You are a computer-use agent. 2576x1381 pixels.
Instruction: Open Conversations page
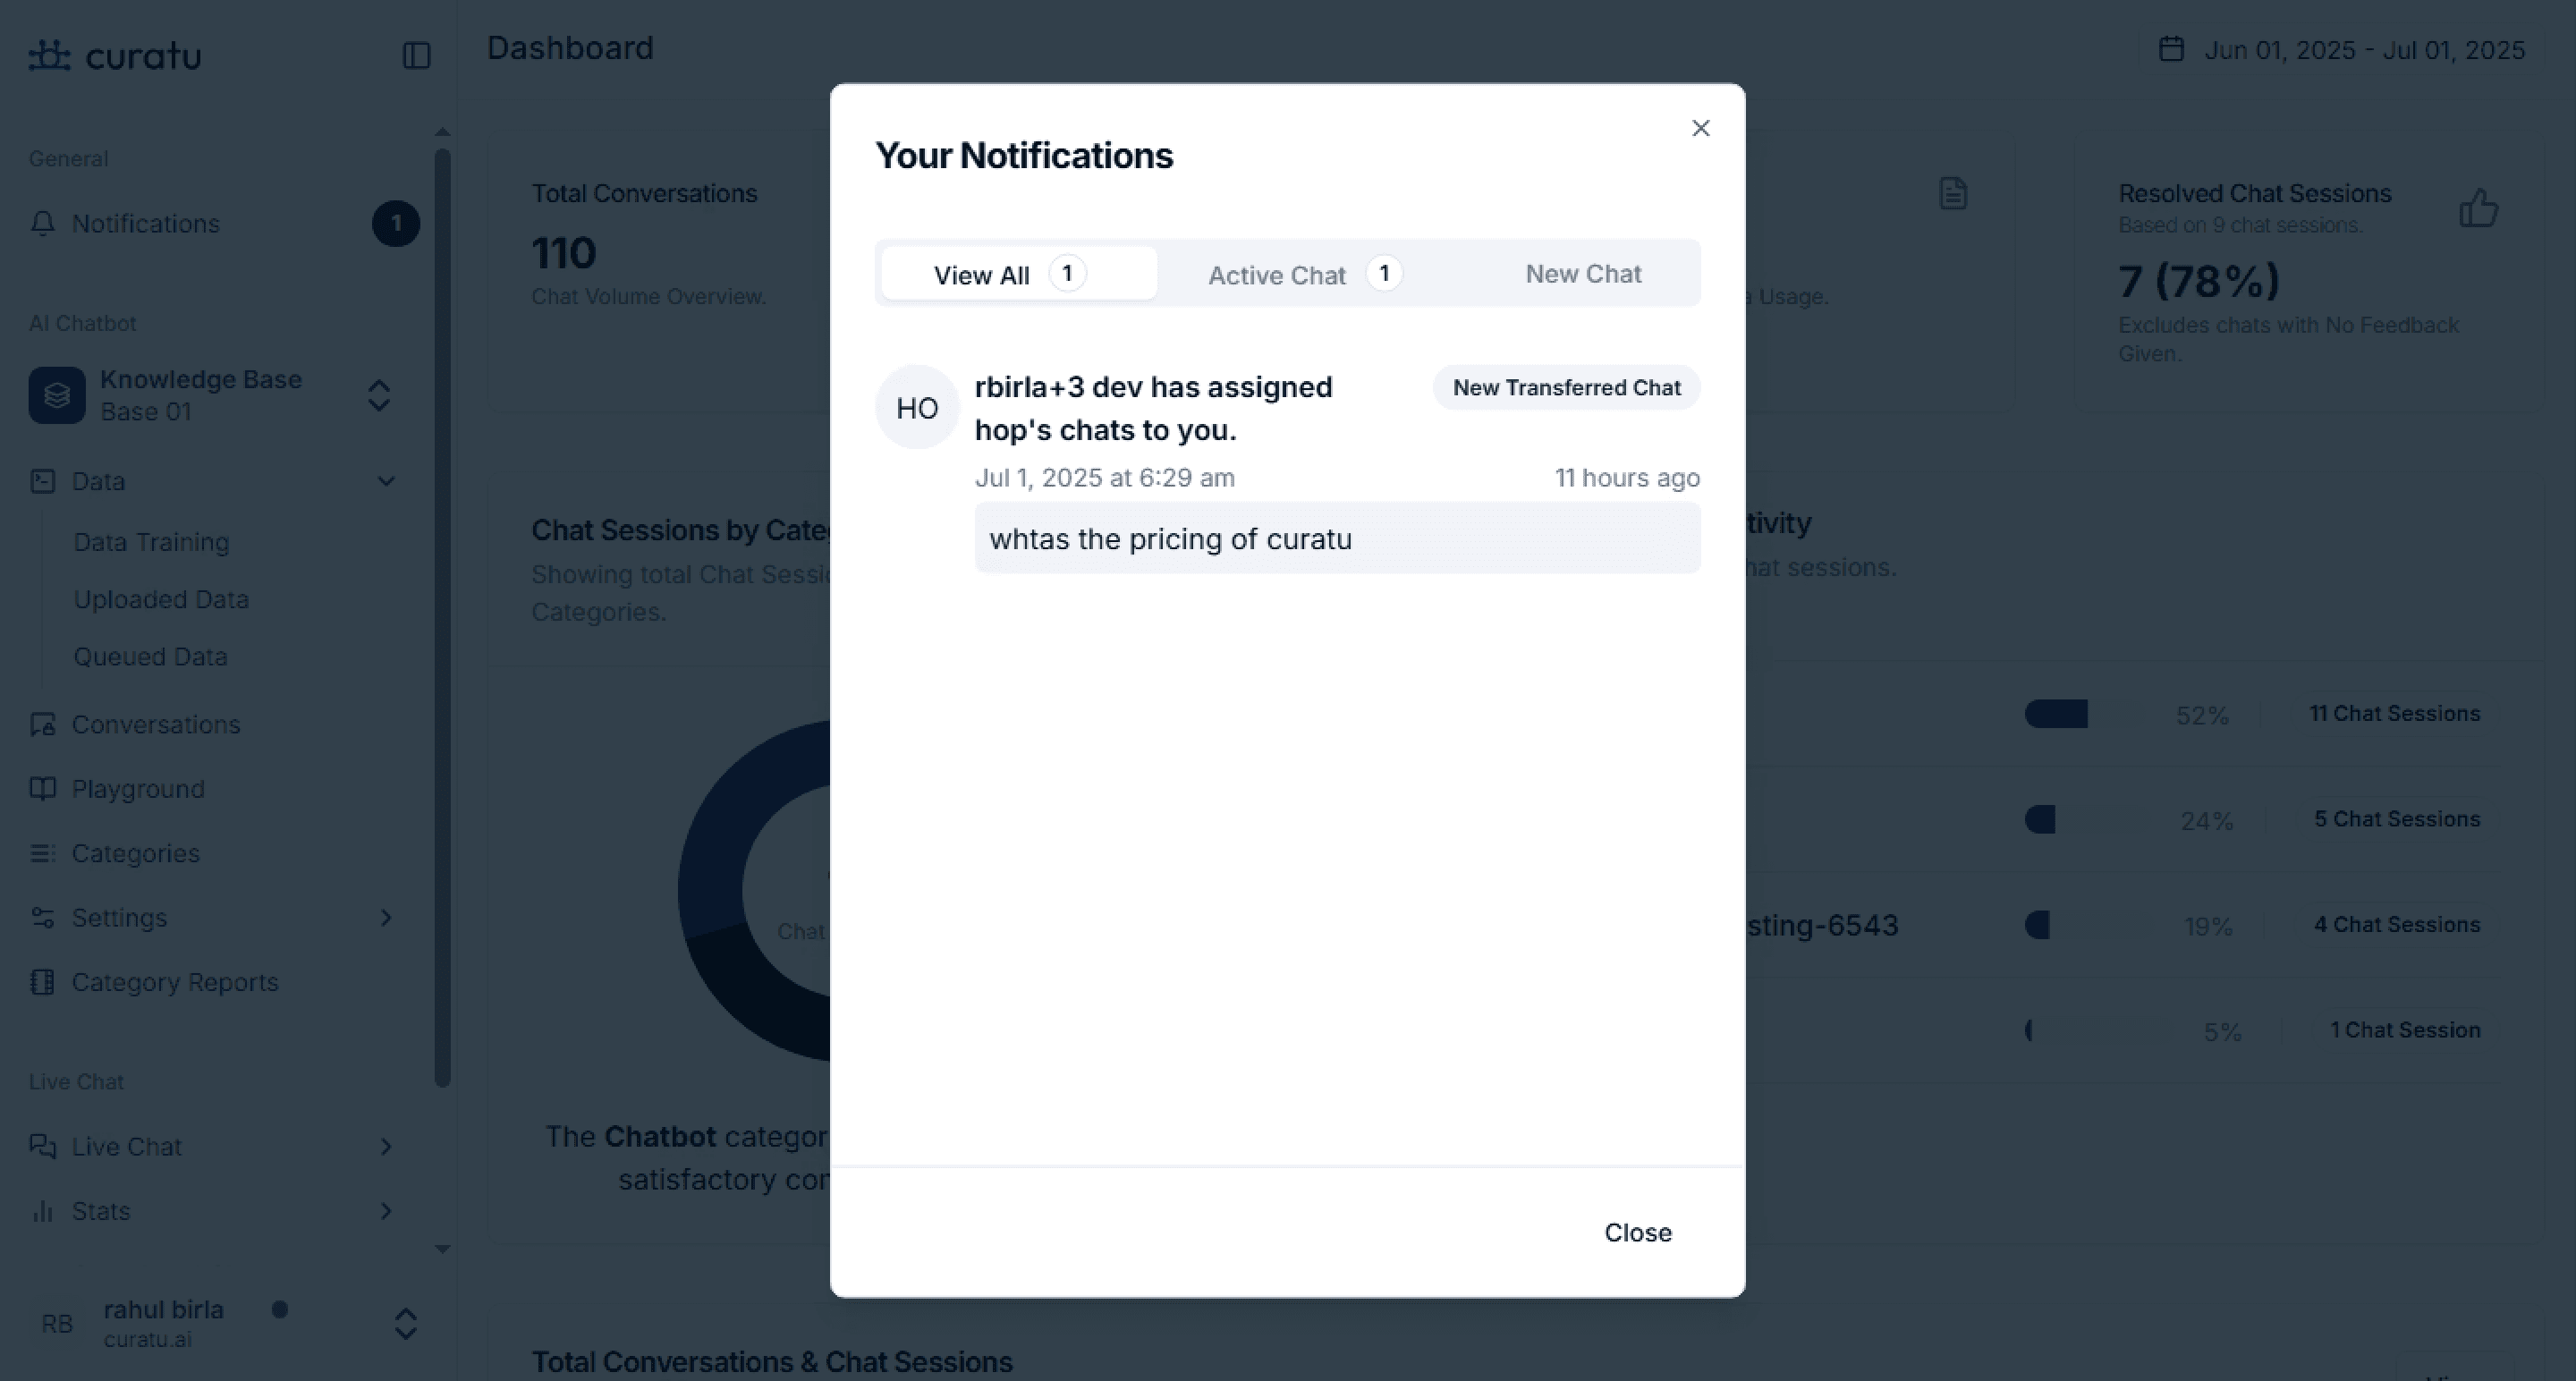[156, 724]
